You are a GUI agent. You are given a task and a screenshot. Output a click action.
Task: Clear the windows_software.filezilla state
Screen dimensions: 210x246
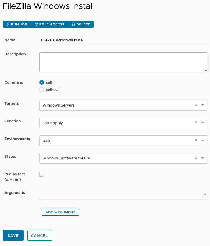click(196, 158)
